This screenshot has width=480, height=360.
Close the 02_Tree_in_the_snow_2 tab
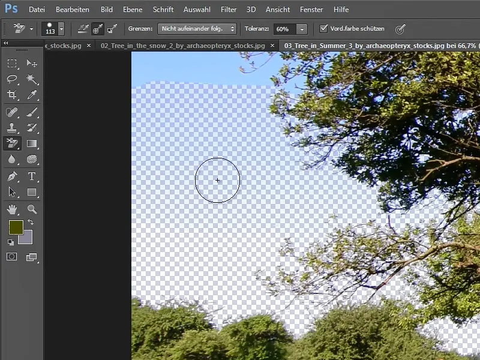(x=272, y=46)
